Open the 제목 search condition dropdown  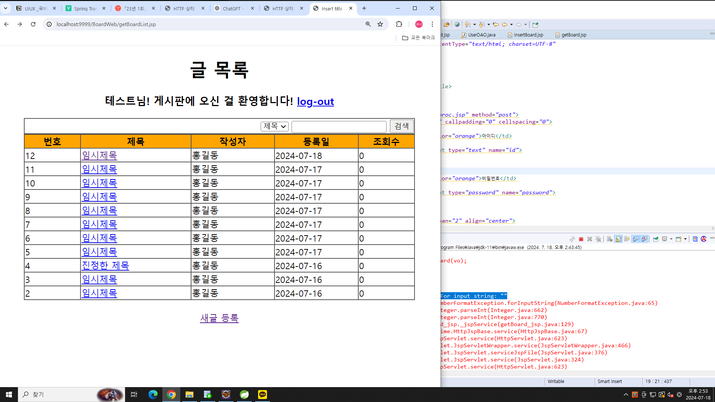click(274, 126)
